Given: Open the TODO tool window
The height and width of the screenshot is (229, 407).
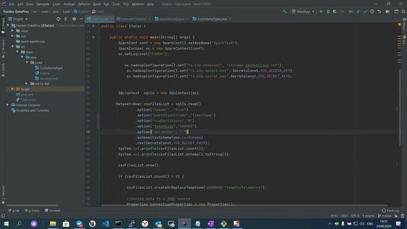Looking at the screenshot, I should [32, 211].
